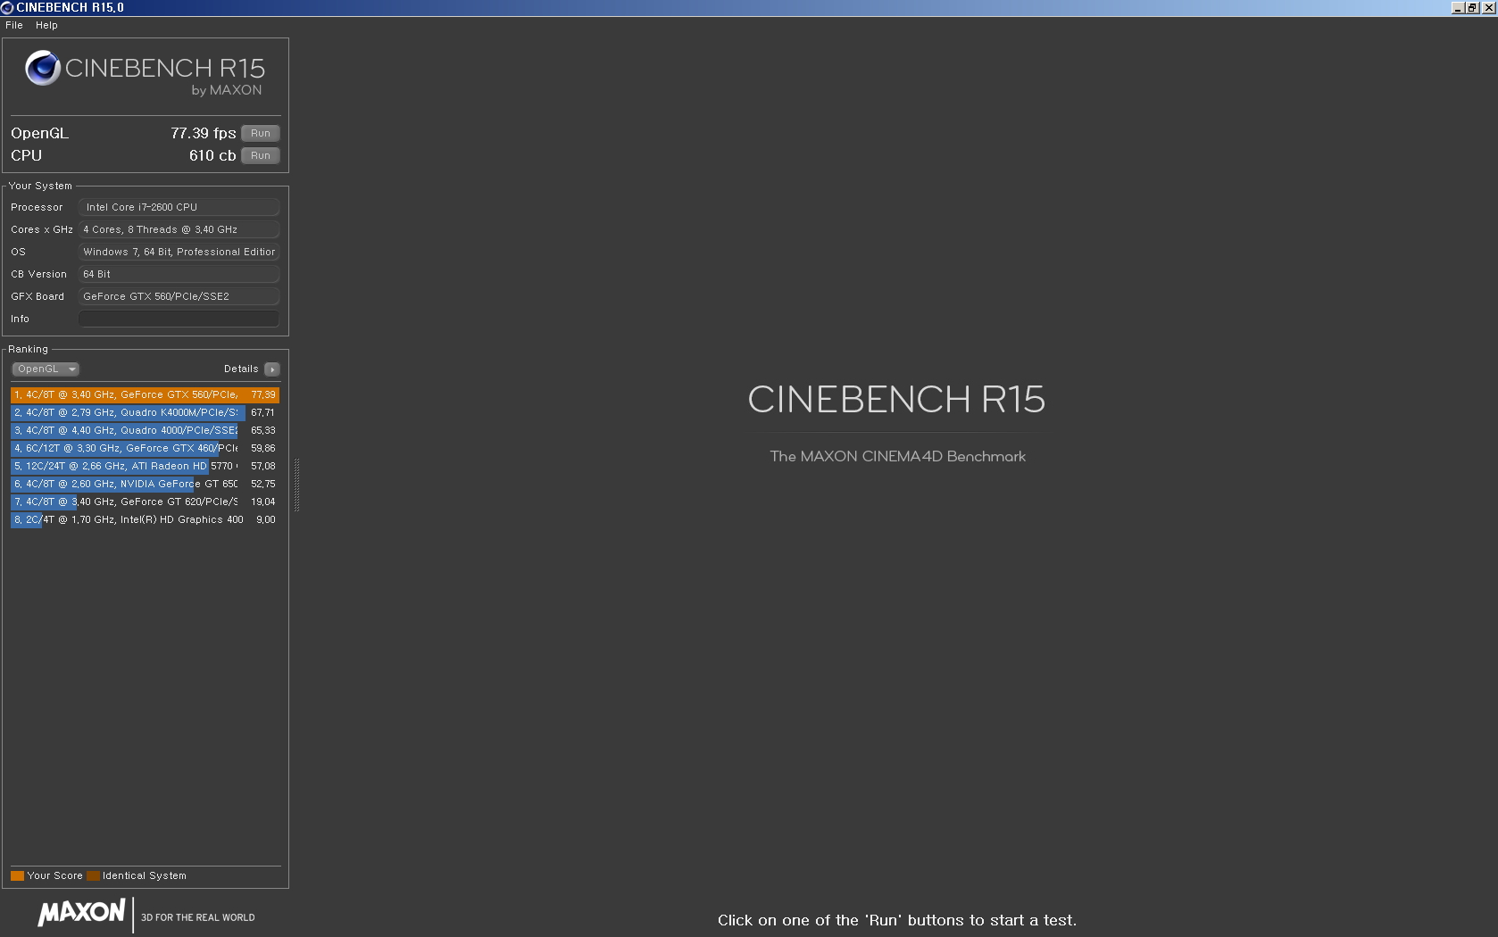Select rank 4 GeForce GTX 460 entry
Screen dimensions: 1498x937
coord(145,448)
